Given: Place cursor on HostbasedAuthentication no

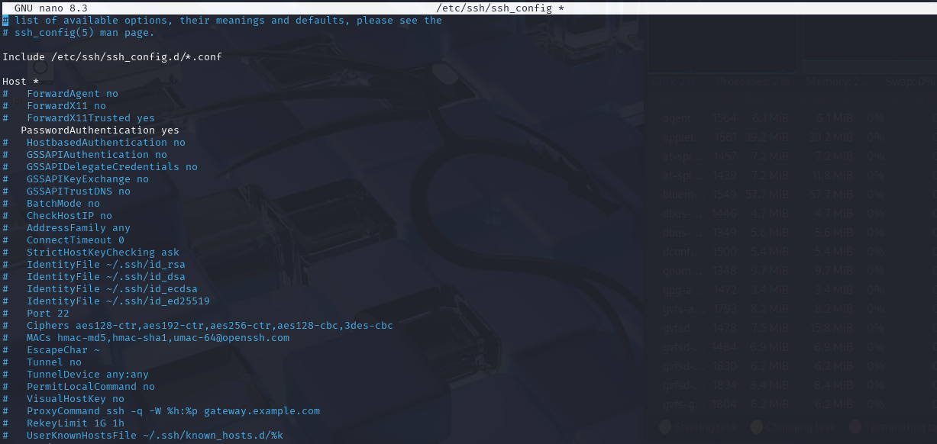Looking at the screenshot, I should [105, 143].
